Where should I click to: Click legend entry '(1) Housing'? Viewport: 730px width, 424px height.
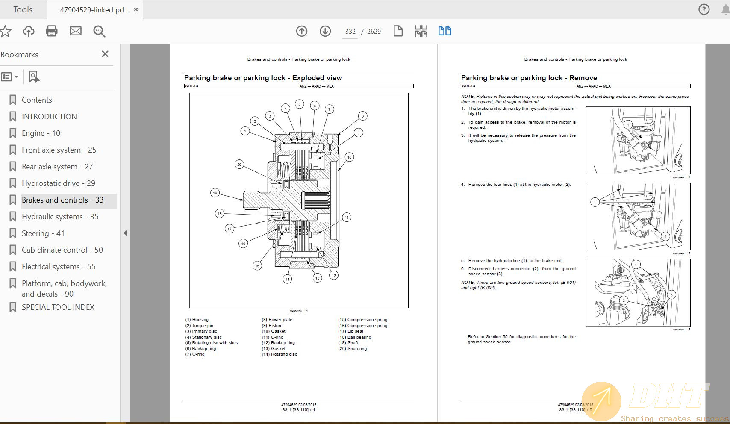coord(197,320)
